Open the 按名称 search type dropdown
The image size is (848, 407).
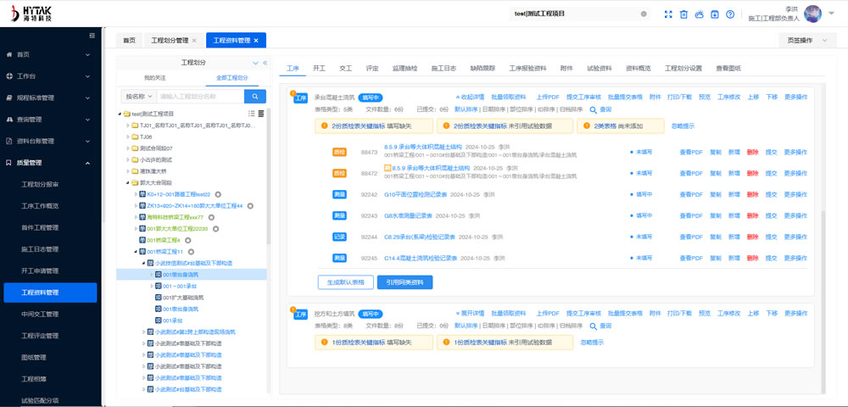point(138,97)
